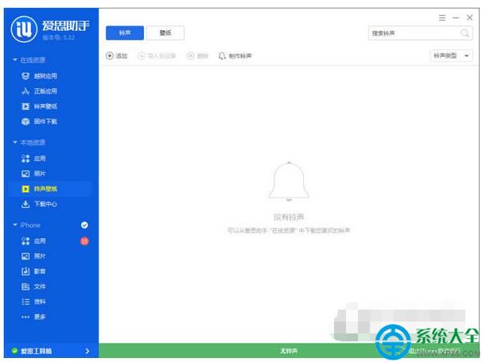Screen dimensions: 482x362
Task: Open 文件 under iPhone
Action: [x=33, y=287]
